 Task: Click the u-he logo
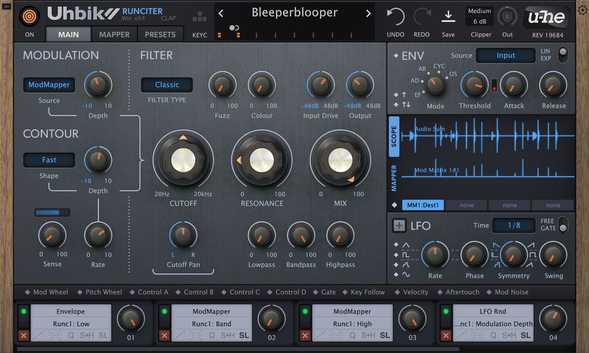pyautogui.click(x=547, y=17)
